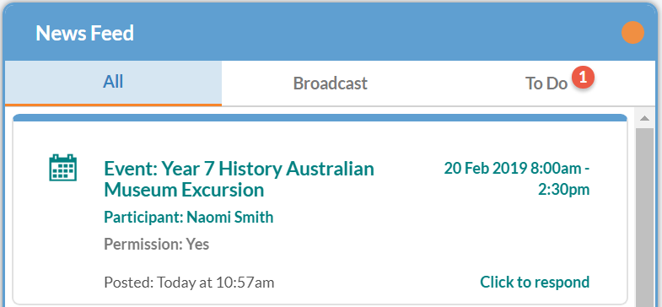Click the blue News Feed header bar
The height and width of the screenshot is (307, 662).
329,33
